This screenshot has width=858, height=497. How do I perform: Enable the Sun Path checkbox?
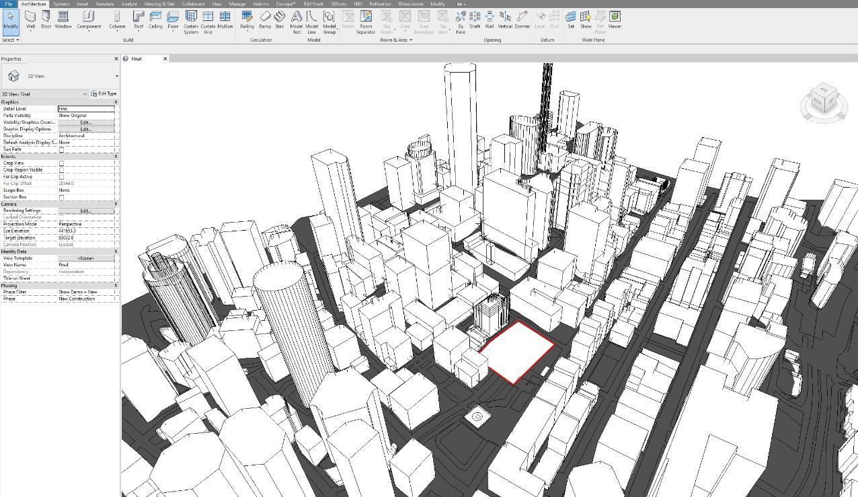coord(61,149)
